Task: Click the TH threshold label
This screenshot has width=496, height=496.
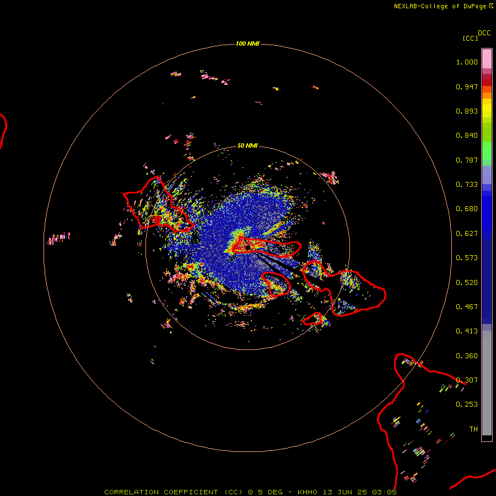Action: tap(473, 429)
